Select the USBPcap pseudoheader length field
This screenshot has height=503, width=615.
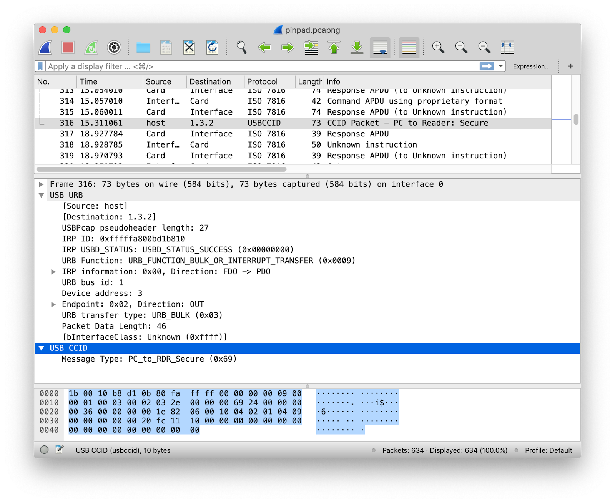tap(135, 228)
